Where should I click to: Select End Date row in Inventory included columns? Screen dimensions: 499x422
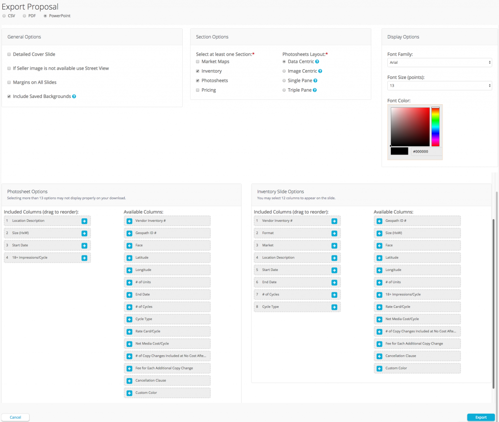(297, 283)
